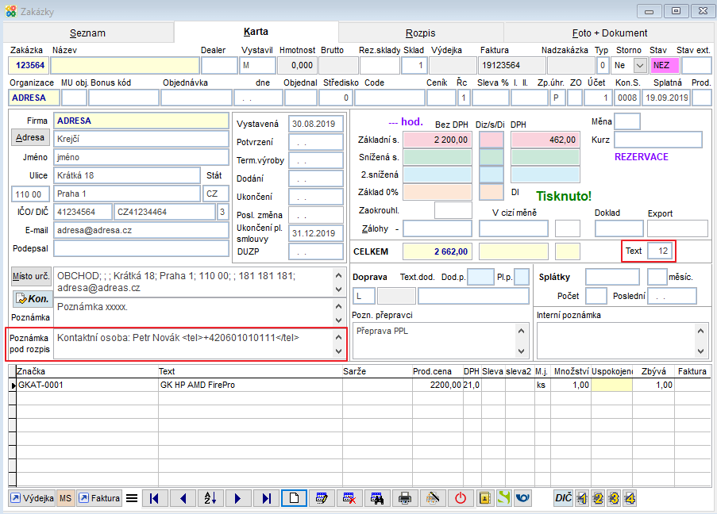Screen dimensions: 717x514
Task: Click the CELKEM total 2 662,00
Action: (x=438, y=251)
